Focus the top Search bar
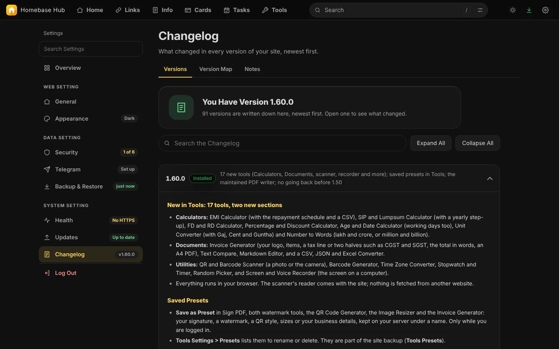This screenshot has width=559, height=349. pyautogui.click(x=399, y=10)
